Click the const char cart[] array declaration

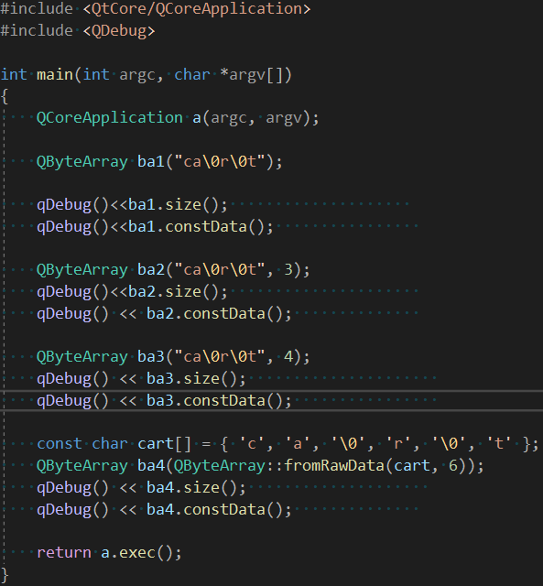click(x=288, y=444)
